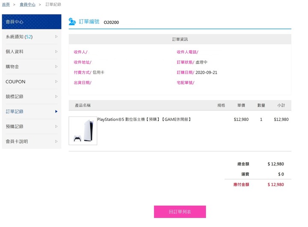Click the 宅配單號 label
Image resolution: width=308 pixels, height=227 pixels.
(185, 83)
